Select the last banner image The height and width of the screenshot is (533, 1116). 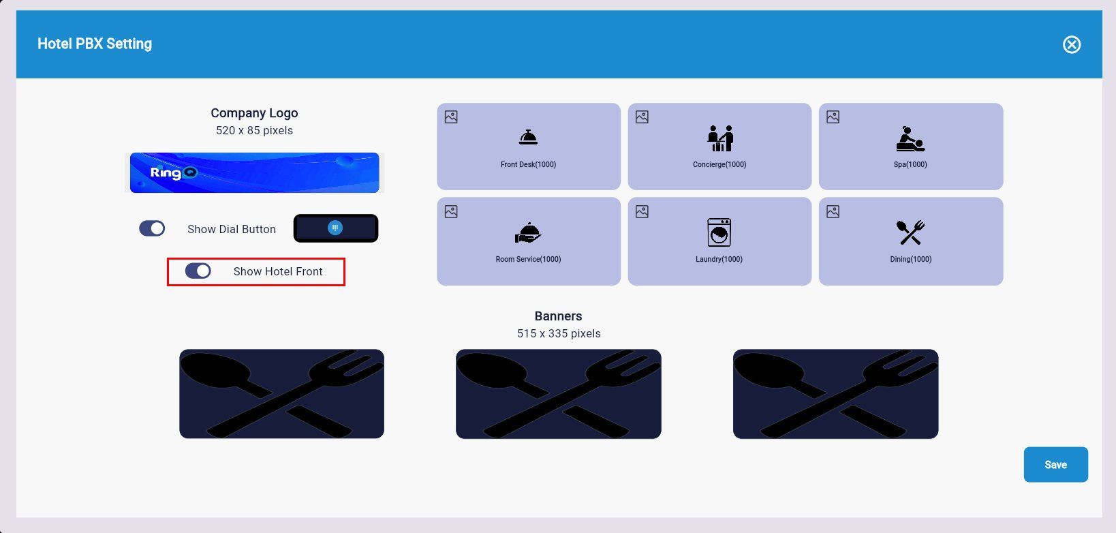835,394
